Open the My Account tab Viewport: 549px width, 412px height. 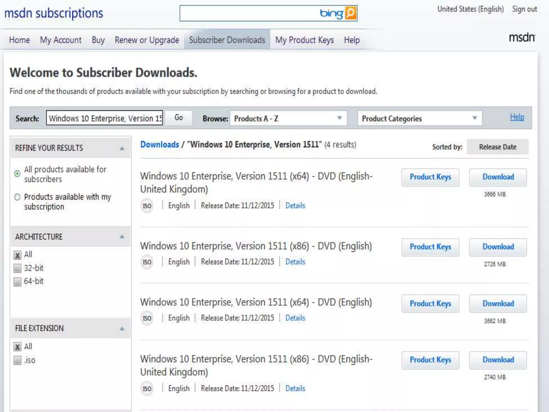[61, 40]
